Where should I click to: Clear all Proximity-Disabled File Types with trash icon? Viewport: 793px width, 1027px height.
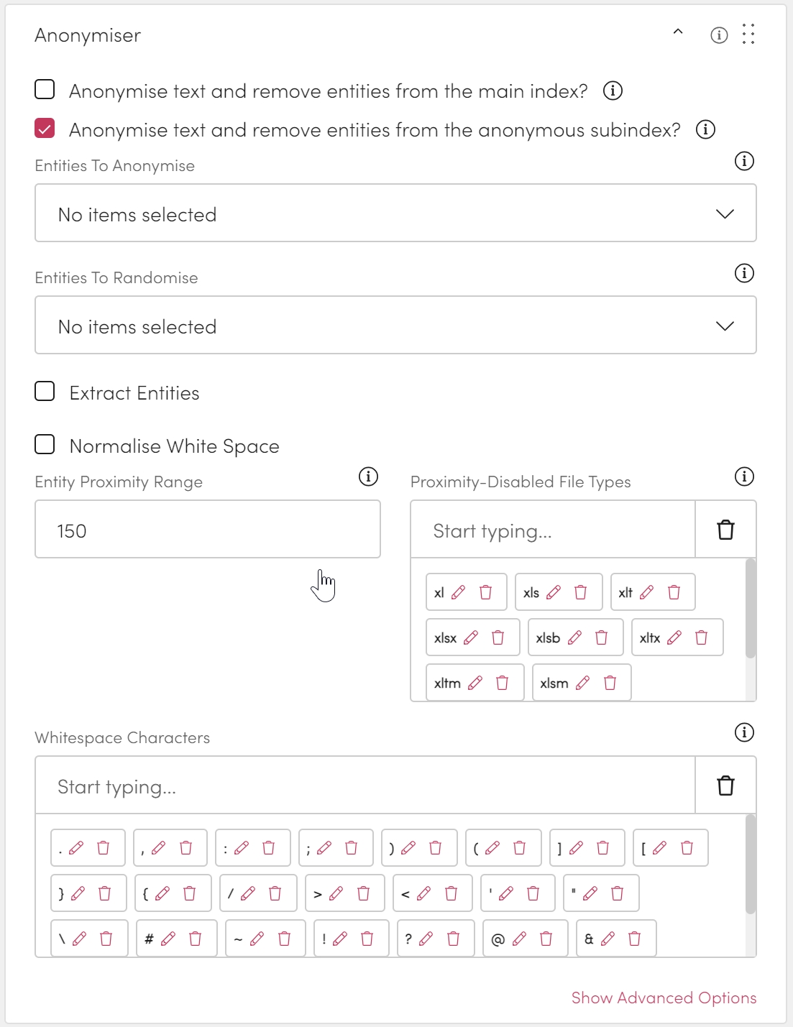(725, 530)
